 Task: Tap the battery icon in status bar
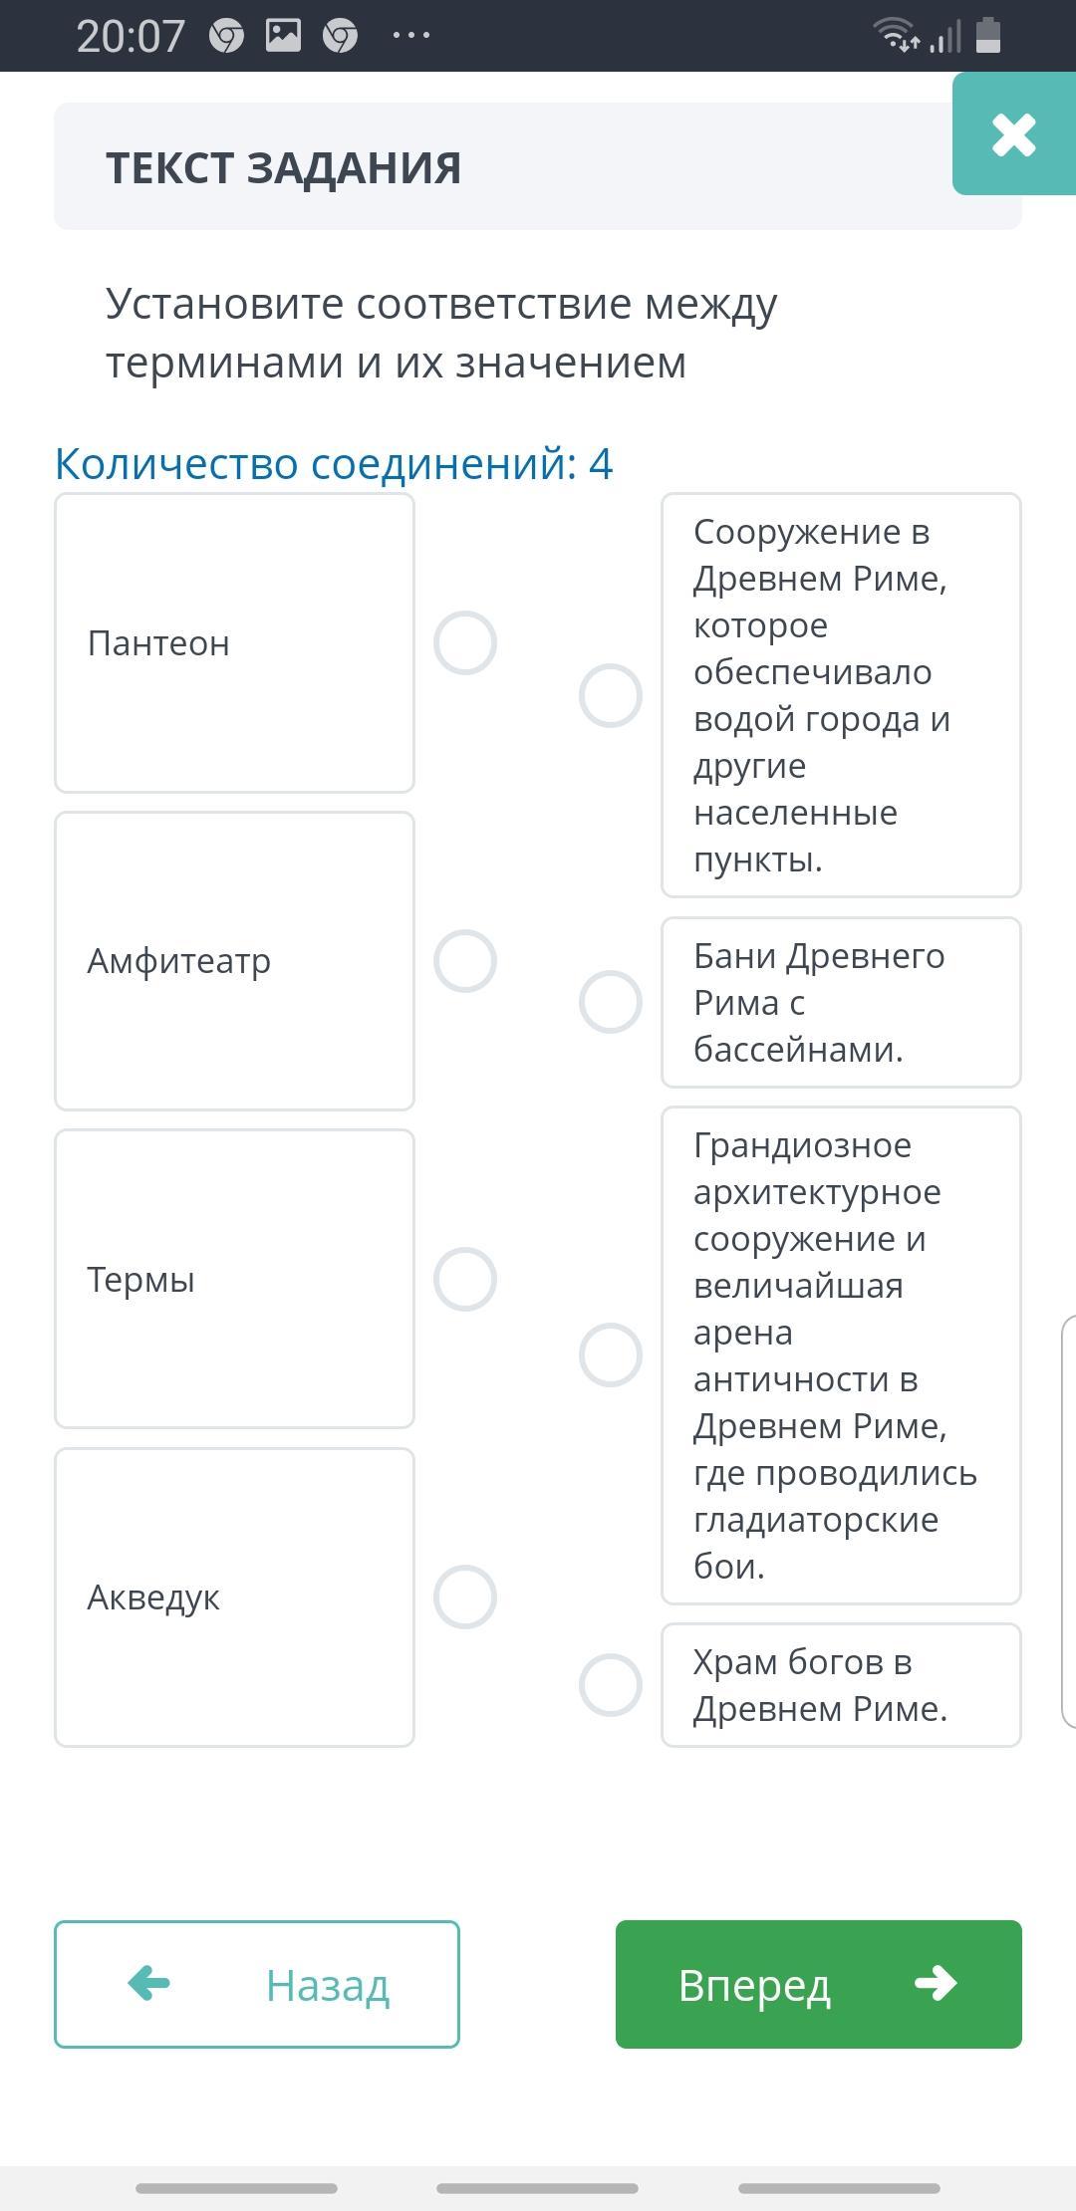987,35
